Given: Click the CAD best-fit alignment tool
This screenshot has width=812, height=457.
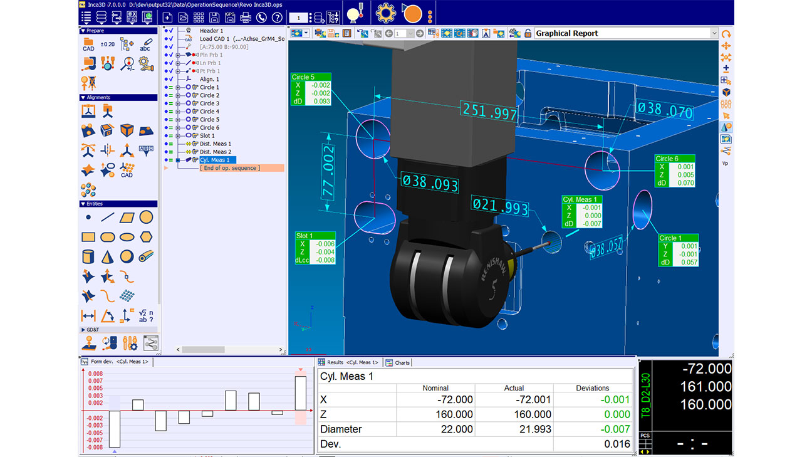Looking at the screenshot, I should [127, 170].
